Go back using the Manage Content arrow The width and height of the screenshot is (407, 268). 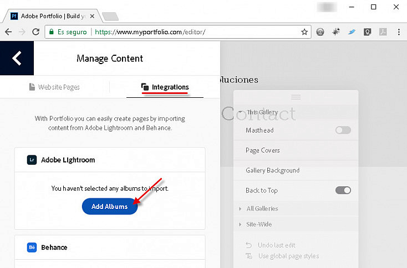[x=17, y=58]
